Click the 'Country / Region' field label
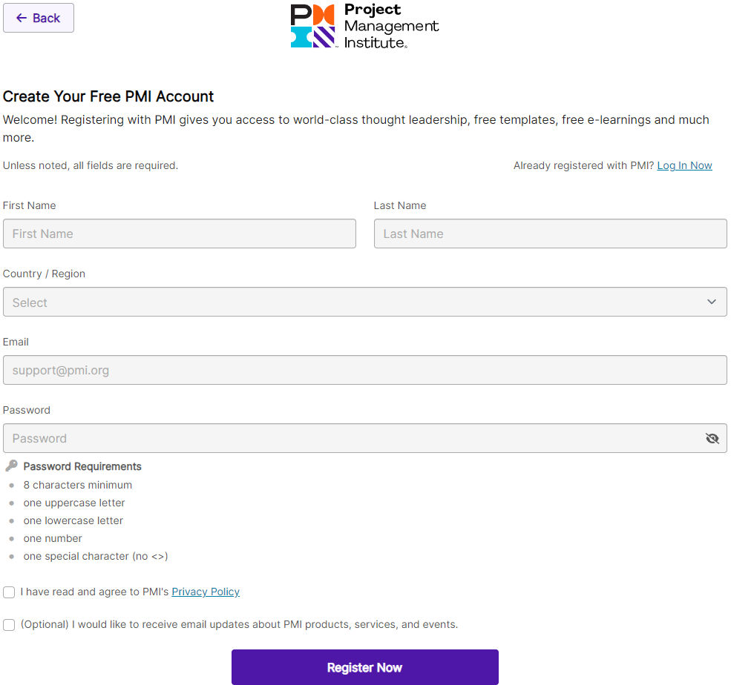Image resolution: width=731 pixels, height=685 pixels. tap(45, 274)
